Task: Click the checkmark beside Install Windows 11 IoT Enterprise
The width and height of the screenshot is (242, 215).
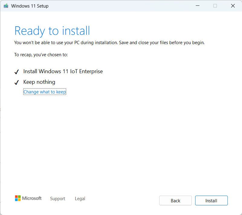Action: click(x=17, y=72)
